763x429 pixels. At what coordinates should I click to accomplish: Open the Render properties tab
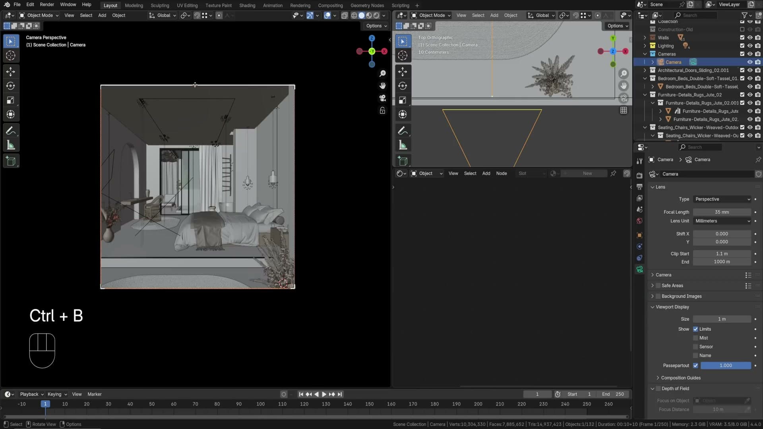tap(639, 175)
